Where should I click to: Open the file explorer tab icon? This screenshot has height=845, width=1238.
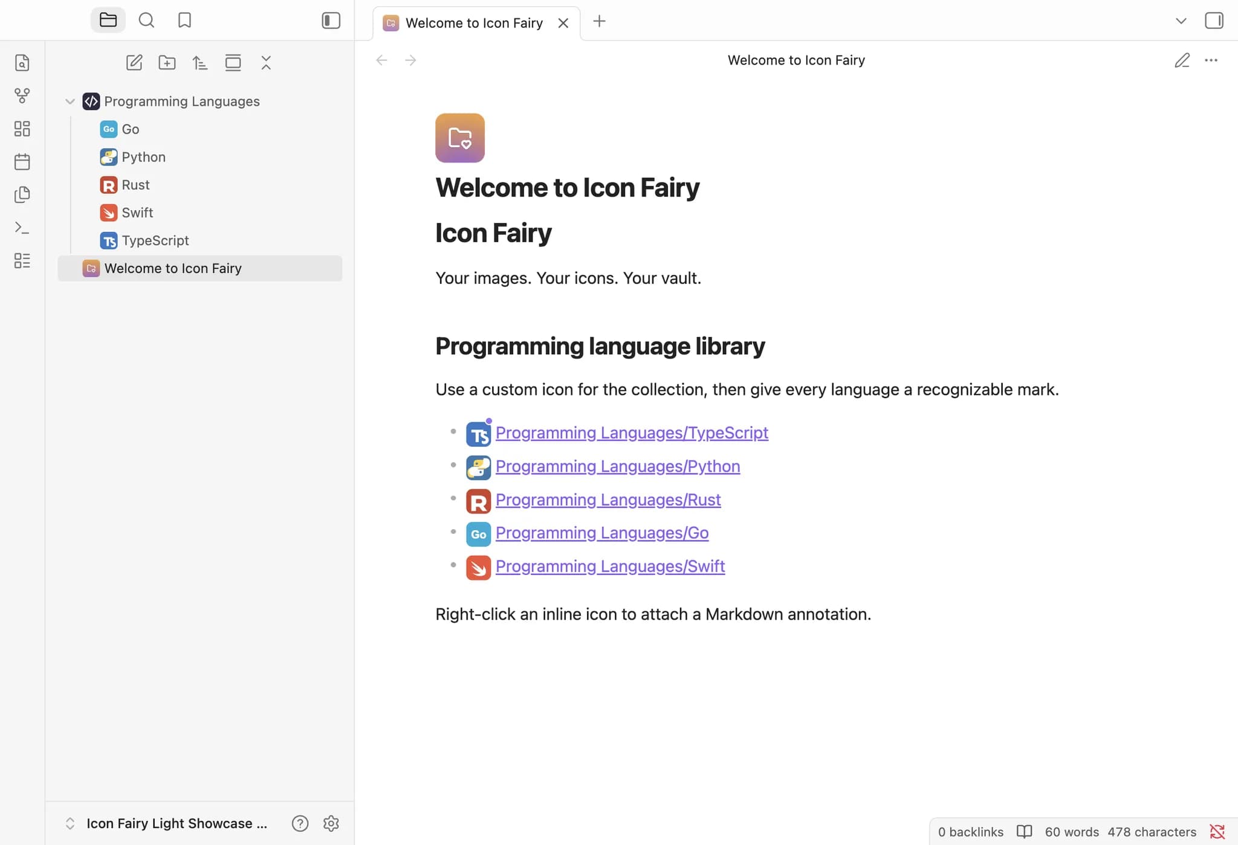pos(108,21)
